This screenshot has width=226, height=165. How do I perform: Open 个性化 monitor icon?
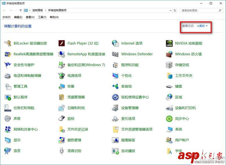pos(116,76)
